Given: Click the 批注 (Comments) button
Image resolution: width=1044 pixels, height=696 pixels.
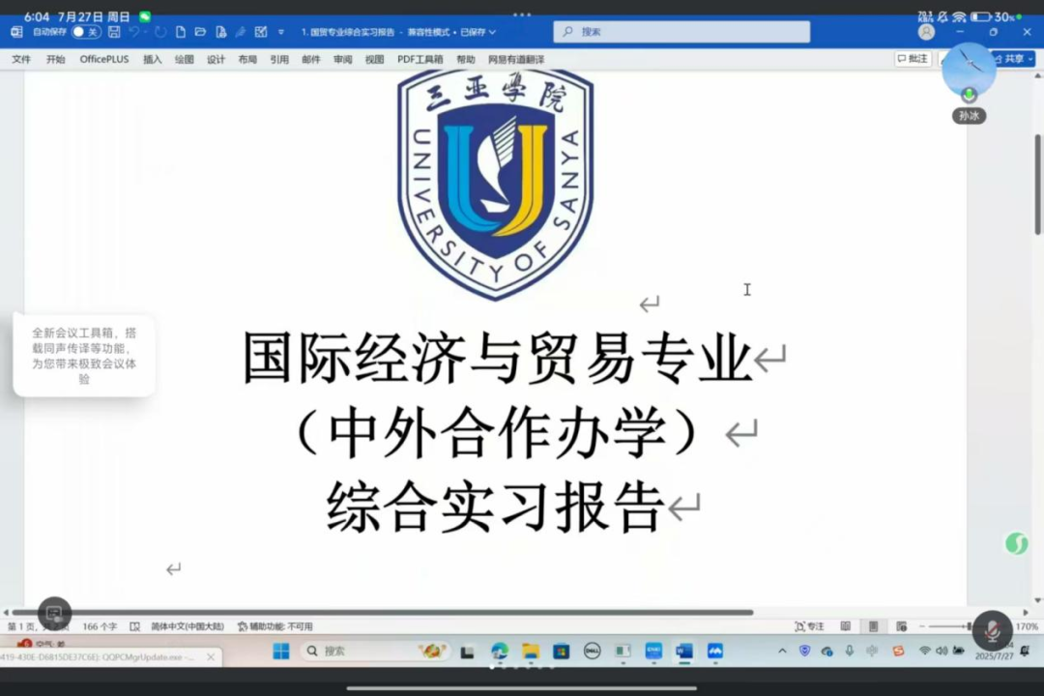Looking at the screenshot, I should [x=913, y=59].
